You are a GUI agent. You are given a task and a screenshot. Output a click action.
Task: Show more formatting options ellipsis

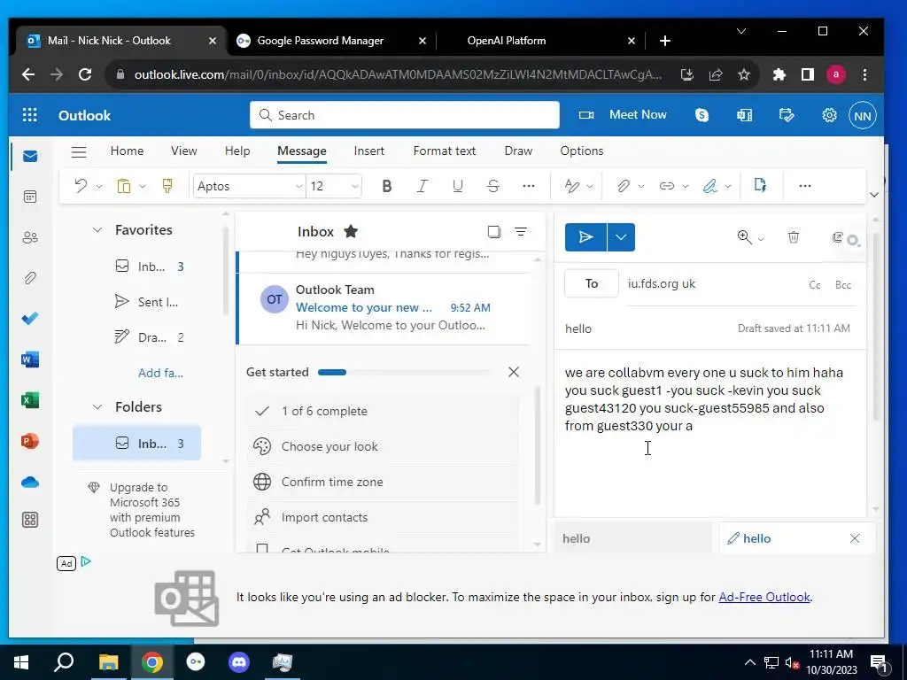[x=529, y=186]
